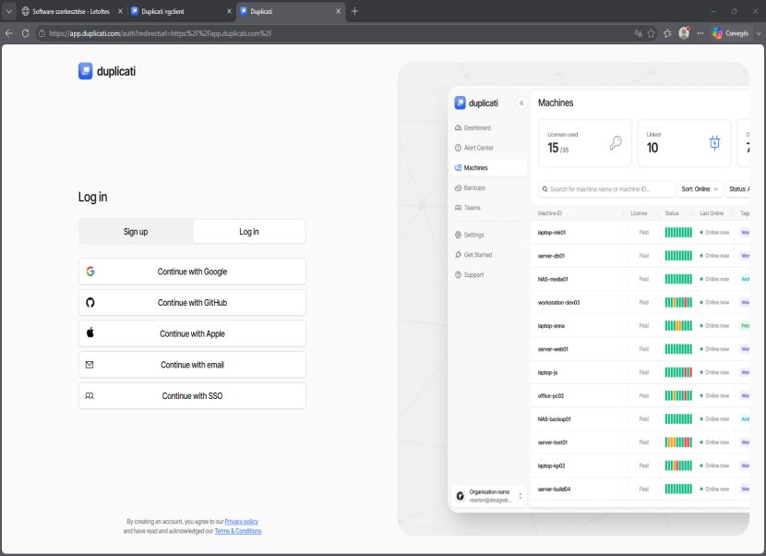Click the duplicati logo at the top left of the page
Screen dimensions: 766x556
tap(107, 71)
